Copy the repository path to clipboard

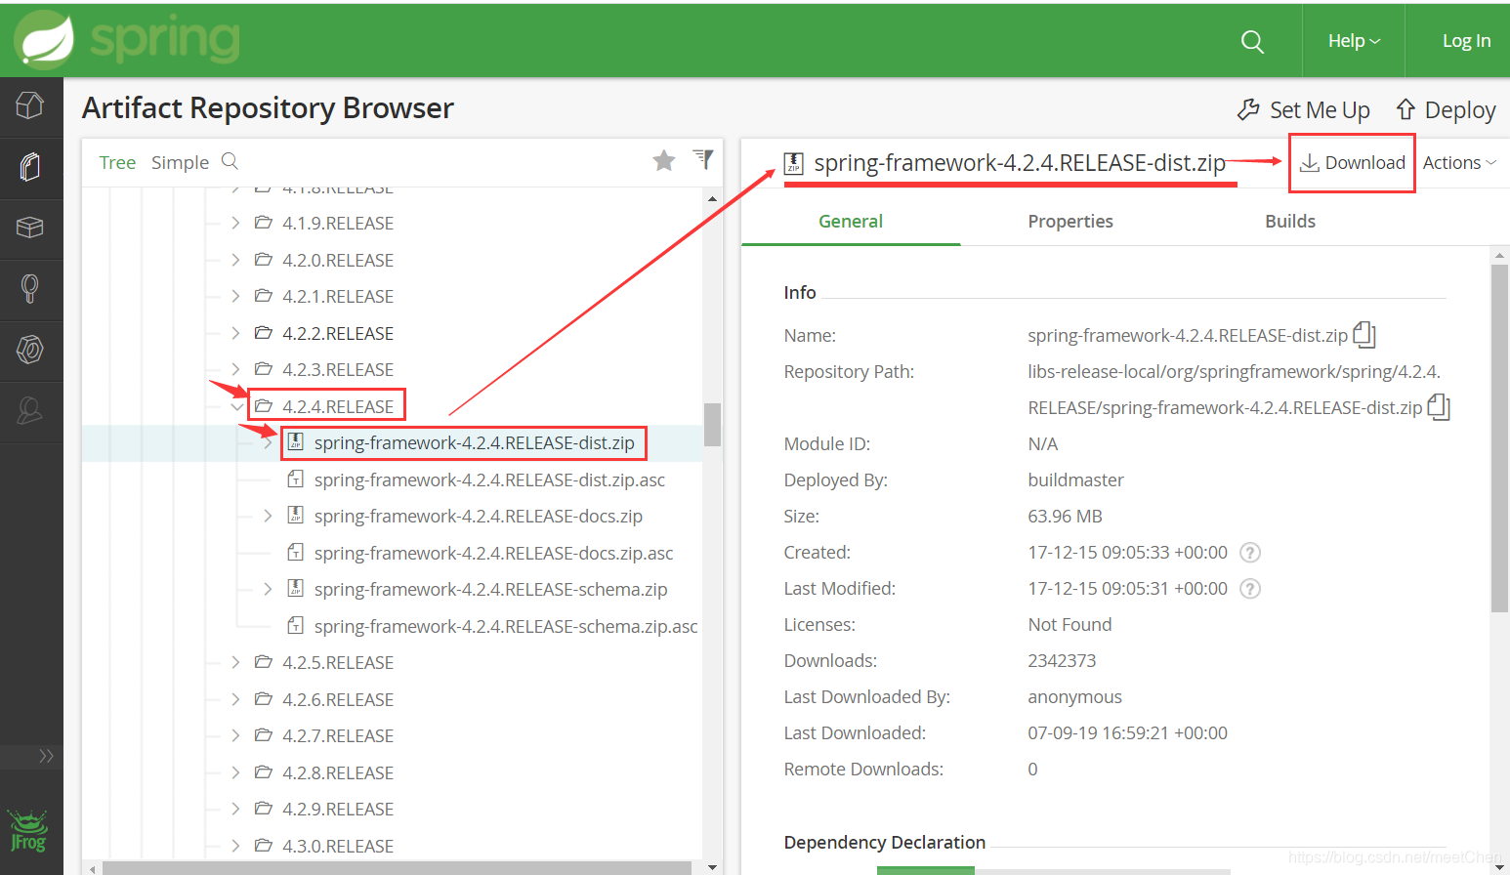click(1439, 406)
